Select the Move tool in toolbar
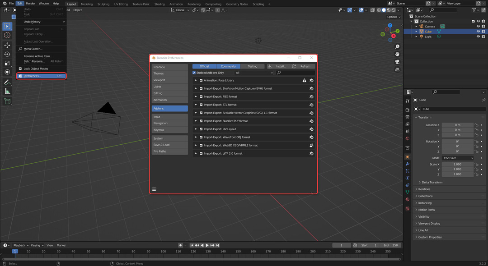The image size is (488, 266). [7, 45]
